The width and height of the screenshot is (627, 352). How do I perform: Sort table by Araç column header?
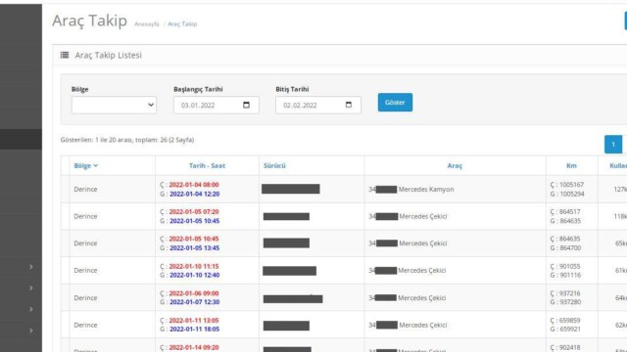click(455, 165)
